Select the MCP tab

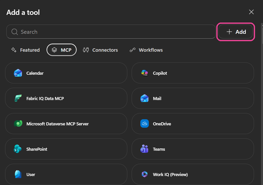coord(62,50)
